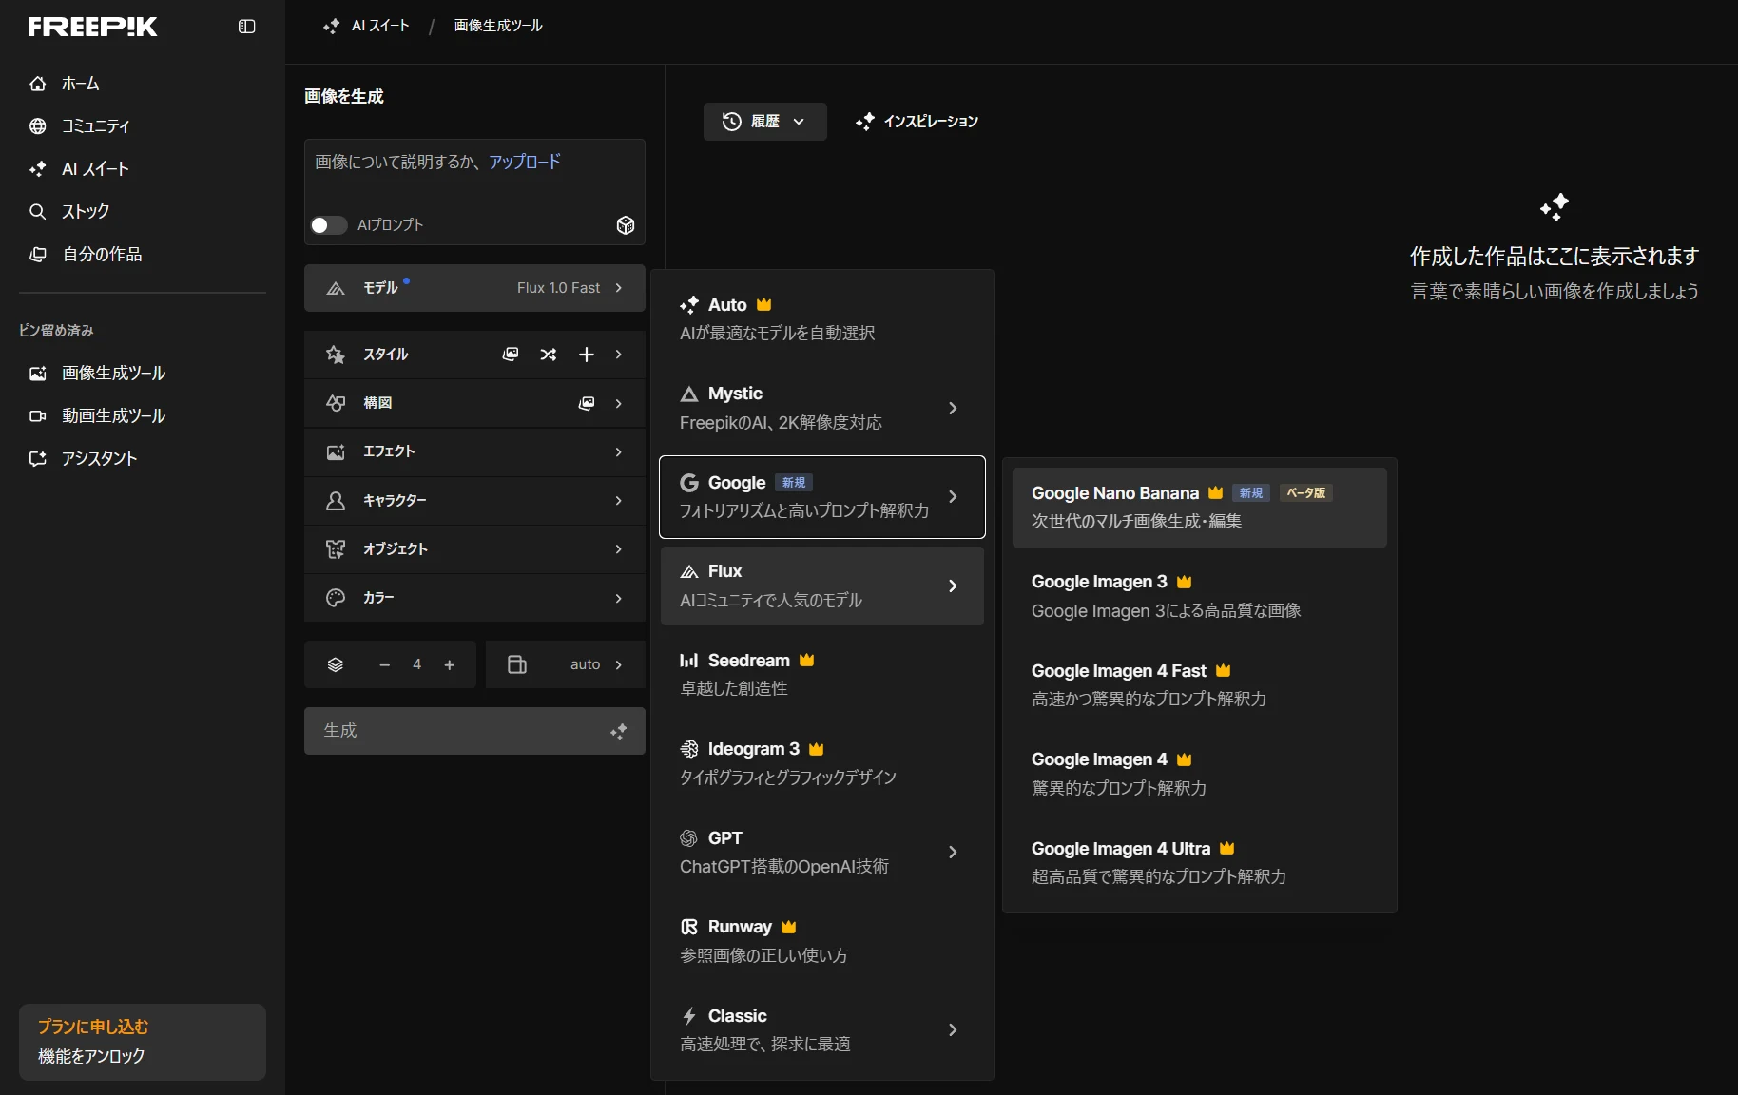Toggle the AIプロンプト switch
1738x1095 pixels.
(x=328, y=225)
